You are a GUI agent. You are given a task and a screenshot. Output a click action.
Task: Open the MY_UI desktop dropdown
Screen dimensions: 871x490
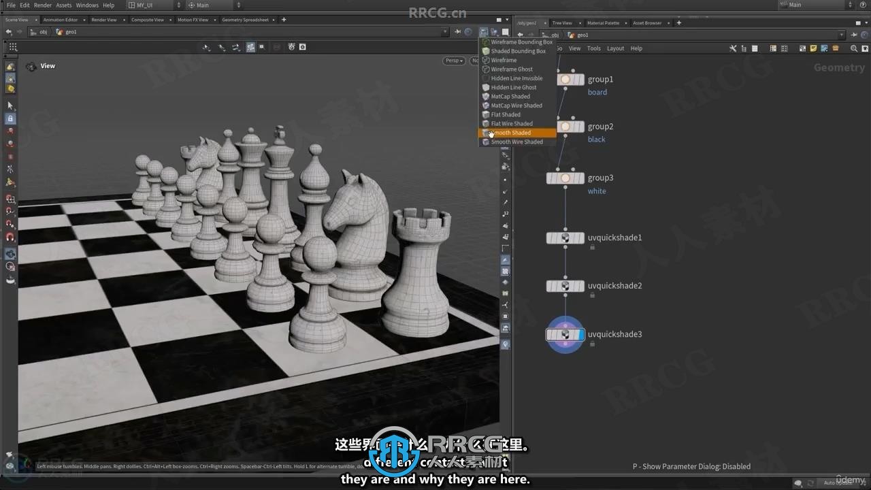[x=154, y=5]
